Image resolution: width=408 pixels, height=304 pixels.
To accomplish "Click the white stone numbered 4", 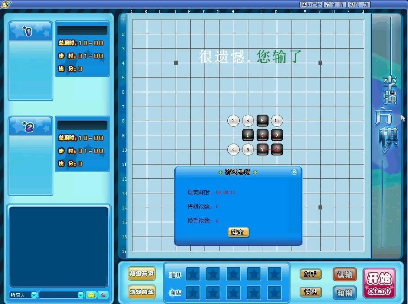I will tap(233, 149).
